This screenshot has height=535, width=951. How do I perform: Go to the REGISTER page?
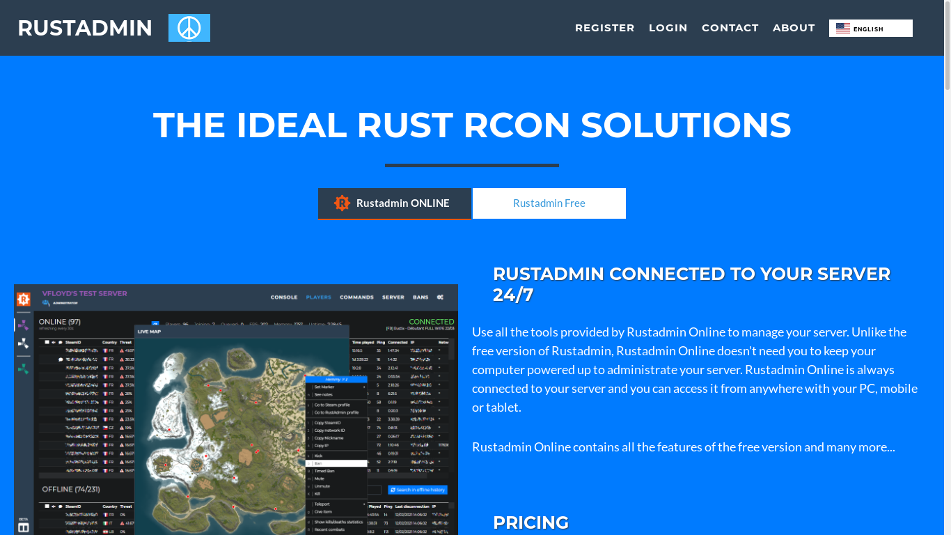605,28
